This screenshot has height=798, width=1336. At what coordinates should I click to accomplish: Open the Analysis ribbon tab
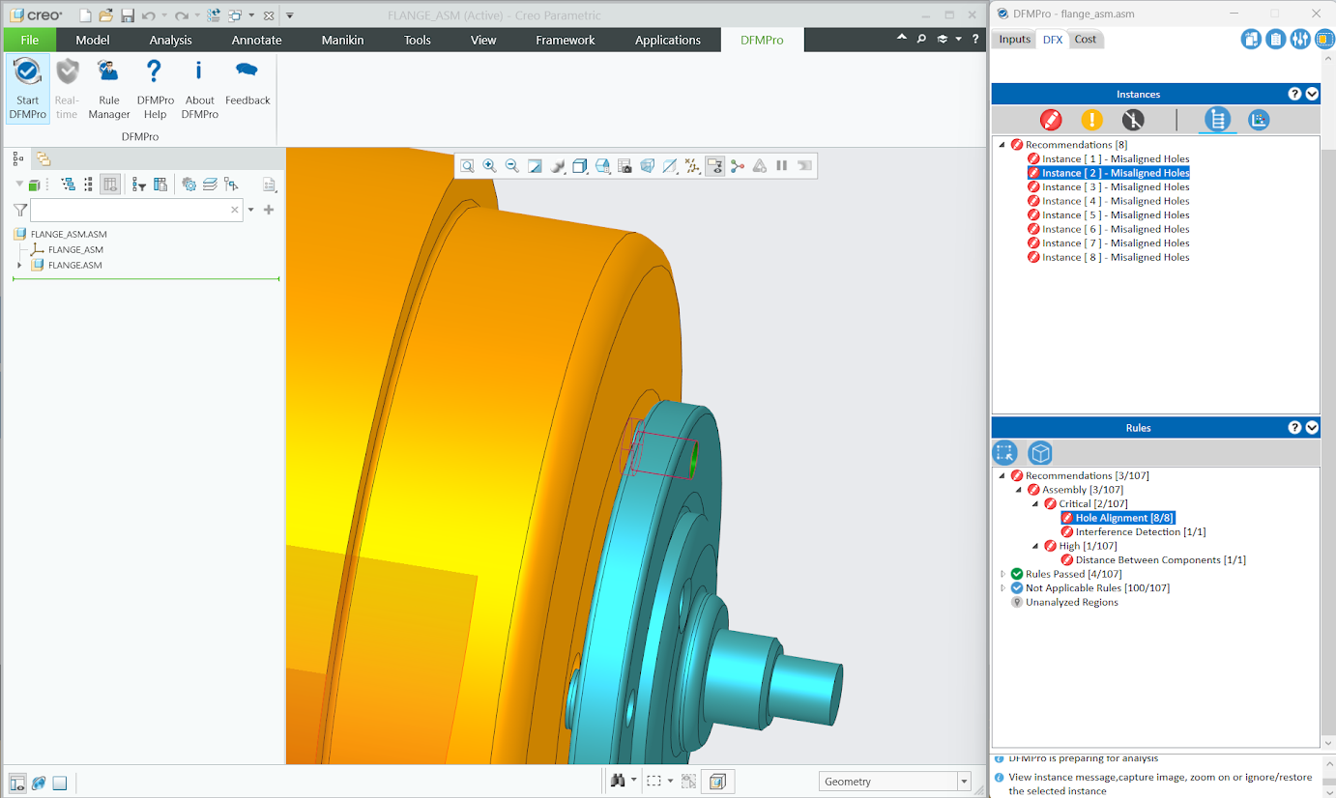click(170, 40)
